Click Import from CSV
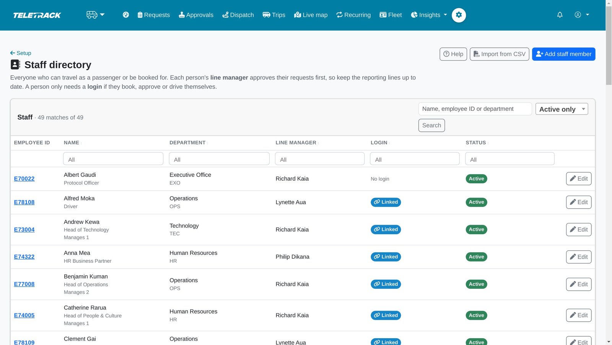The width and height of the screenshot is (612, 345). click(499, 54)
